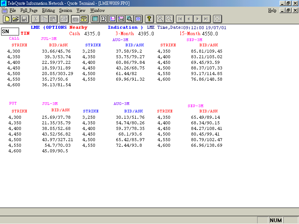This screenshot has width=299, height=224.
Task: Open the Help menu
Action: 272,10
